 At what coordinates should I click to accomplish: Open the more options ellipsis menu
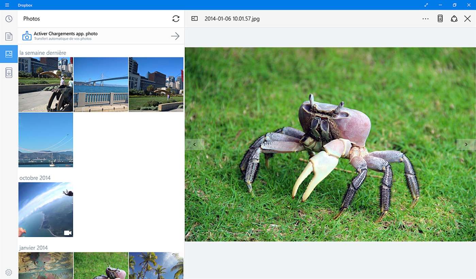(425, 19)
